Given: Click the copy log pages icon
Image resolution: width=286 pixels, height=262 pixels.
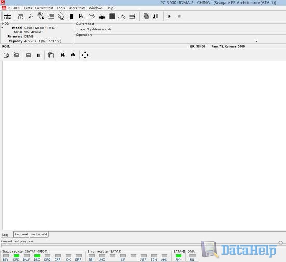Looking at the screenshot, I should click(50, 55).
